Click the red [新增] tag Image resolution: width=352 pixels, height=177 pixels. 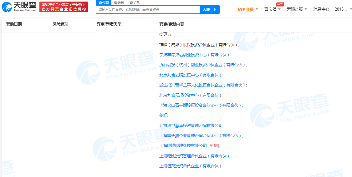click(x=214, y=146)
